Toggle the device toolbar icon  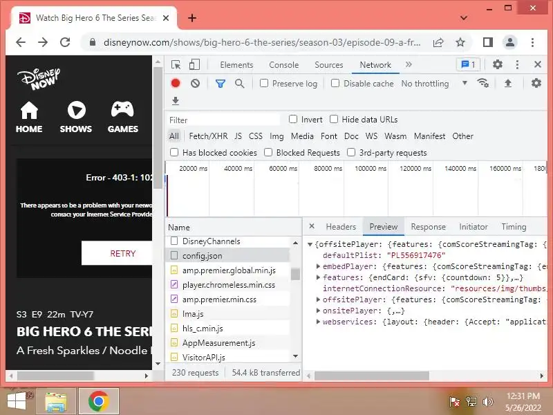tap(194, 64)
